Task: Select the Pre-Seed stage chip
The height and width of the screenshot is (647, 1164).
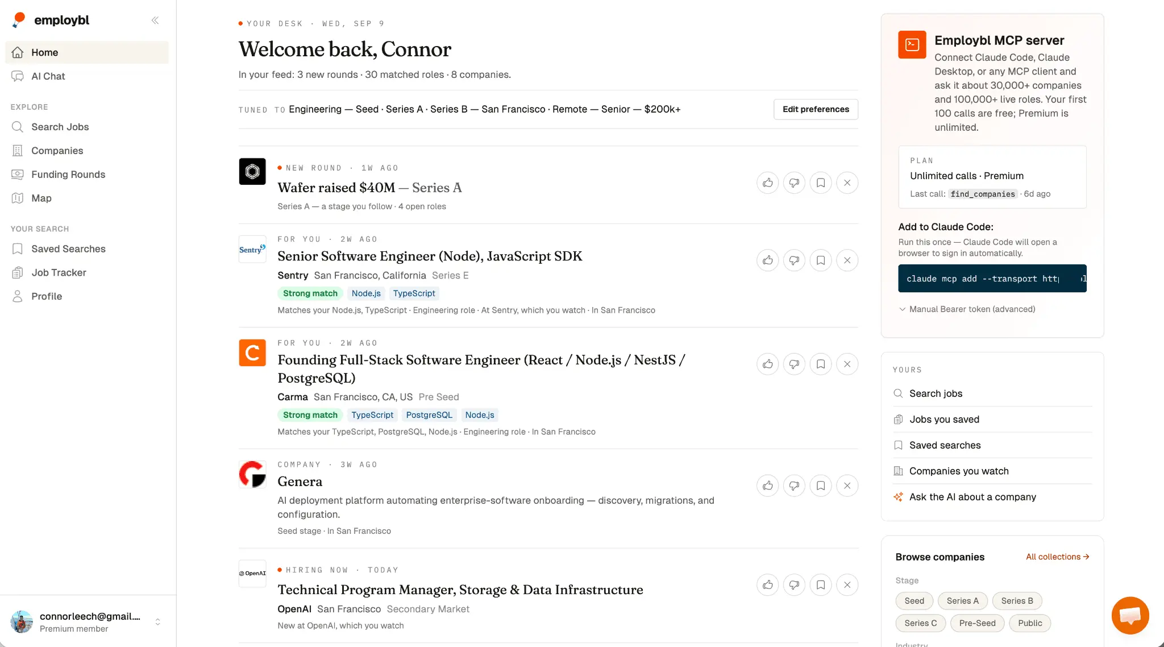Action: [977, 623]
